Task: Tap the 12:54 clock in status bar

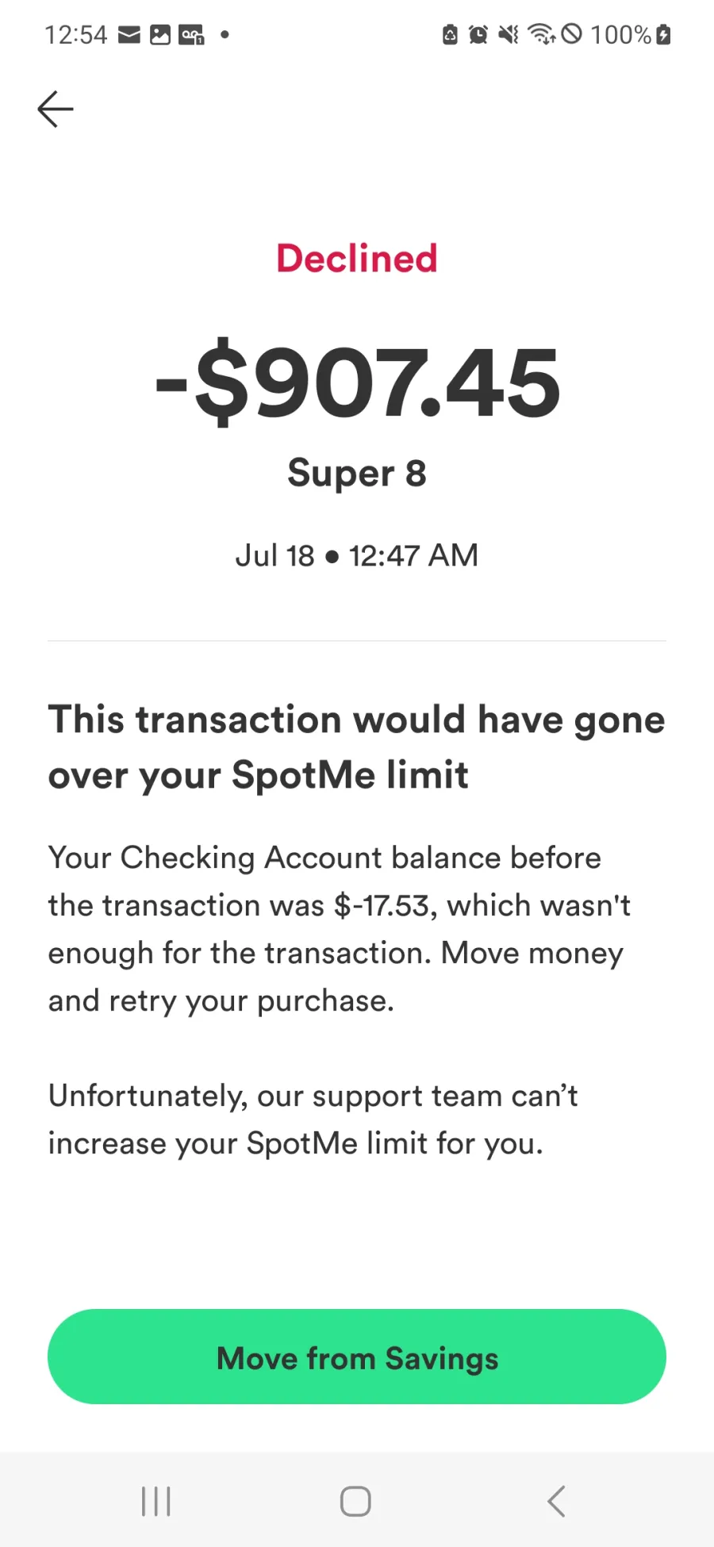Action: pyautogui.click(x=75, y=35)
